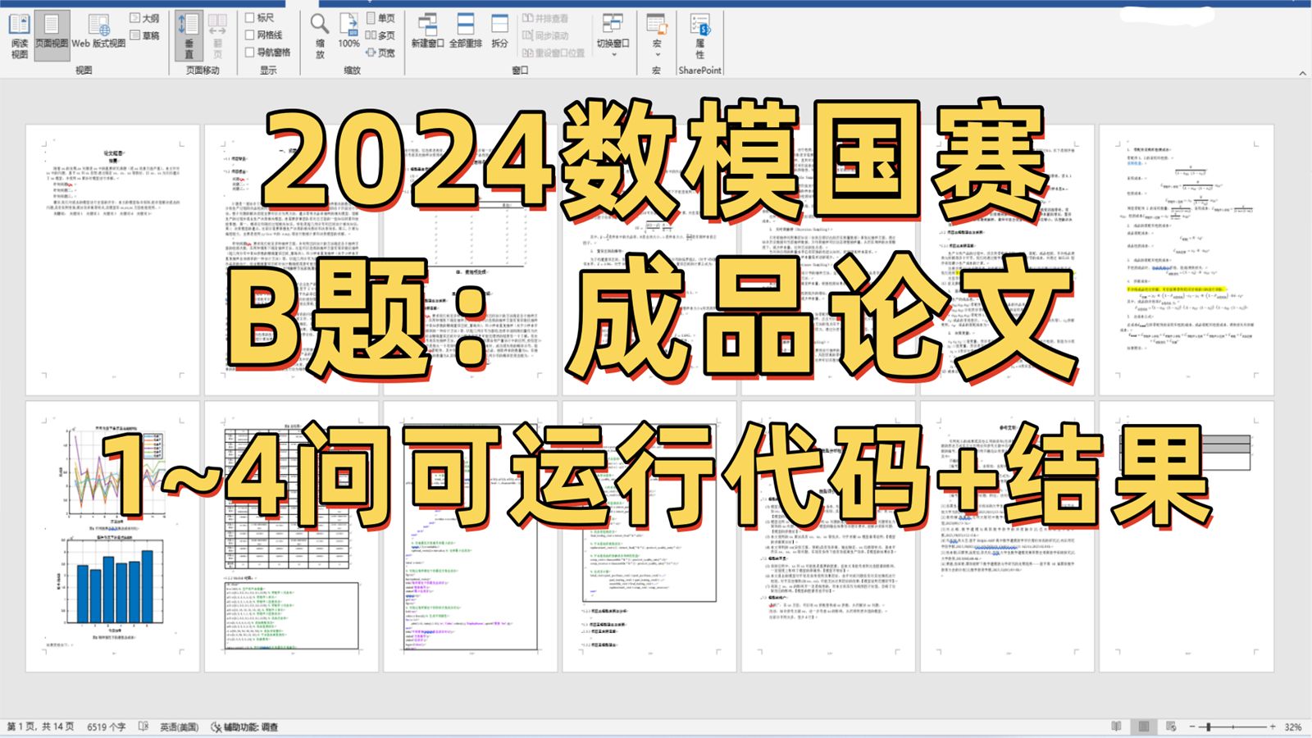
Task: Click Synchronous Scrolling (同步滚动)
Action: (545, 35)
